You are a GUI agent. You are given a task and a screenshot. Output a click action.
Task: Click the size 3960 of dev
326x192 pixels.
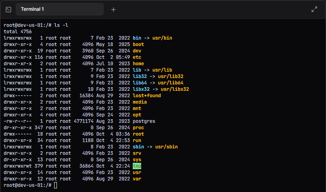pyautogui.click(x=88, y=51)
